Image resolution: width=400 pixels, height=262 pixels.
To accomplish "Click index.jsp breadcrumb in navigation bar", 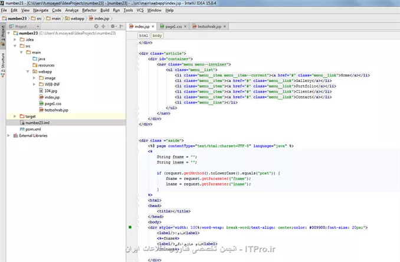I will click(99, 18).
